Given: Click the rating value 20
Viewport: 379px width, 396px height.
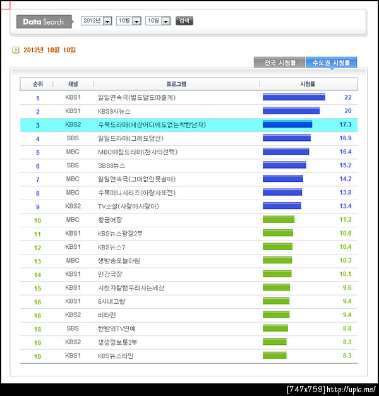Looking at the screenshot, I should pyautogui.click(x=348, y=111).
